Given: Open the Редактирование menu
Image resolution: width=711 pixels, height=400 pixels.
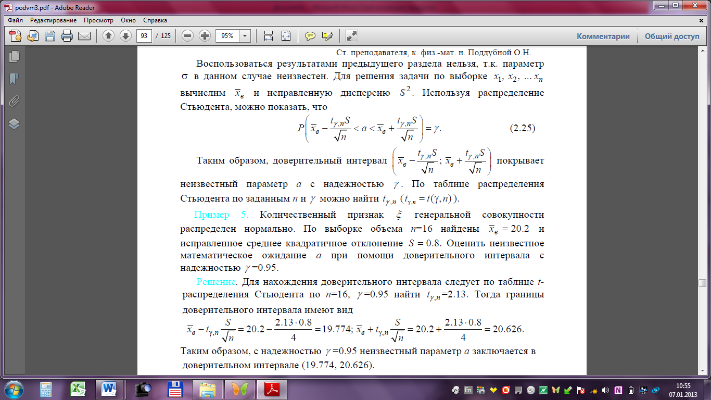Looking at the screenshot, I should (x=53, y=20).
